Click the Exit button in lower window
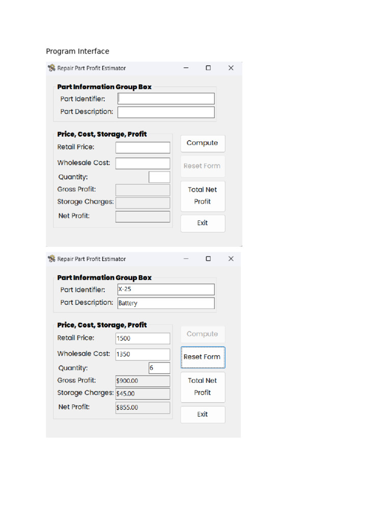This screenshot has width=391, height=522. [x=203, y=414]
